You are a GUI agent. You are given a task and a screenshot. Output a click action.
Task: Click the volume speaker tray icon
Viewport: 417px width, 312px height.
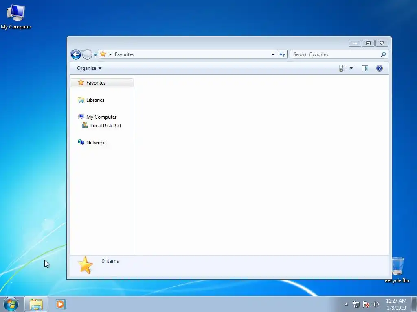click(376, 304)
